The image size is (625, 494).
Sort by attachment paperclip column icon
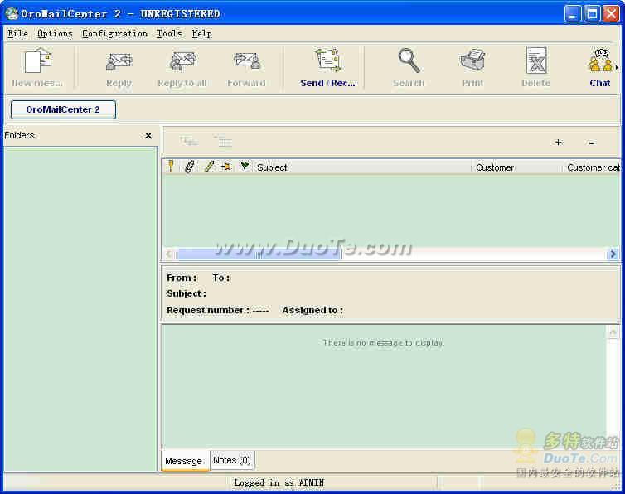(190, 167)
